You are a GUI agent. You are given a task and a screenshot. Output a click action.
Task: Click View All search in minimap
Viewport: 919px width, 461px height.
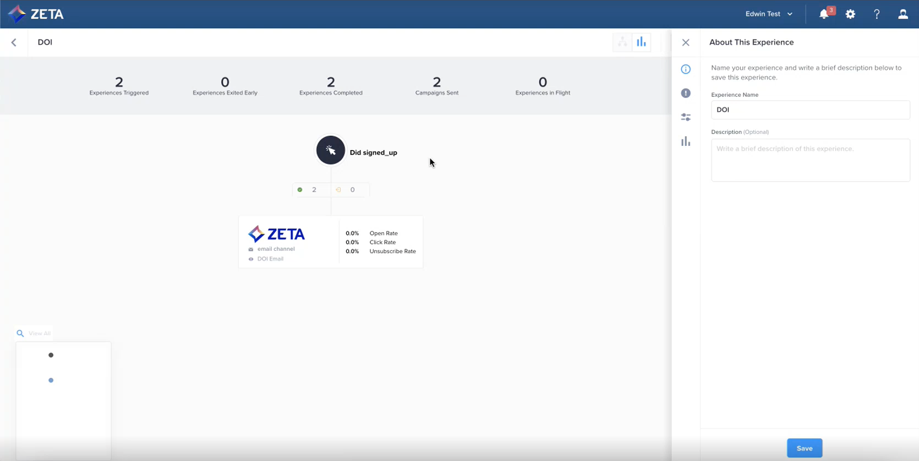[34, 333]
